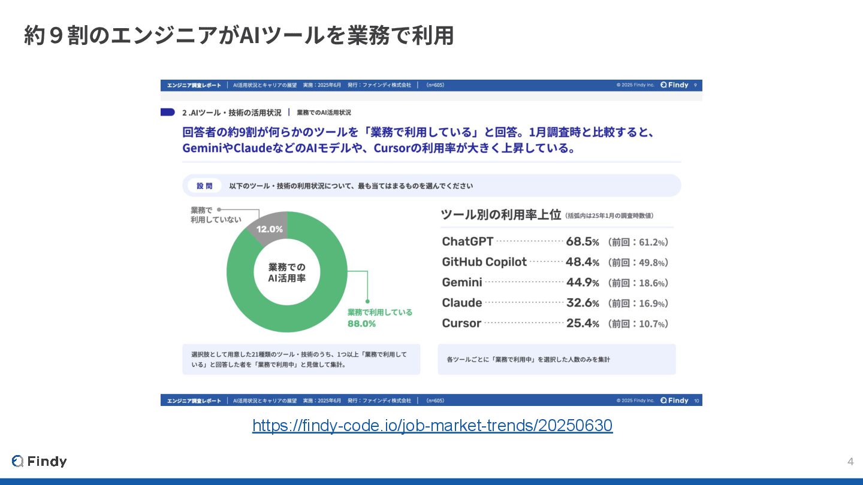
Task: Click the ChatGPT 68.5% usage row
Action: coord(555,242)
